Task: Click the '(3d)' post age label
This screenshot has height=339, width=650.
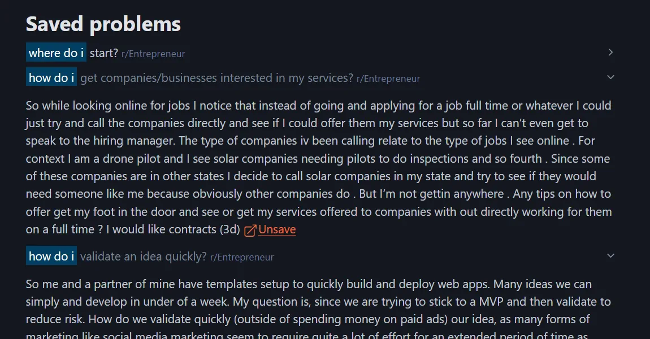Action: (229, 230)
